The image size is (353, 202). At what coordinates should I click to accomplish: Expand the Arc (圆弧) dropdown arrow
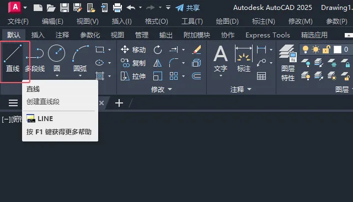[x=80, y=76]
